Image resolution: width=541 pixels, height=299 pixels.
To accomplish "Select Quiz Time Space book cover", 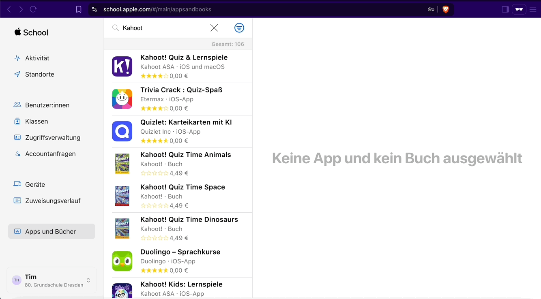I will tap(122, 196).
